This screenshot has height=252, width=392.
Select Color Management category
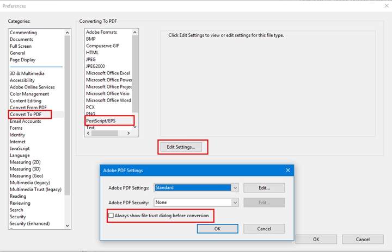point(29,94)
